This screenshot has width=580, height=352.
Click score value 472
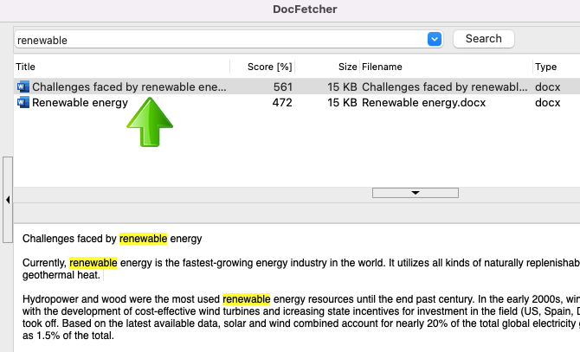point(282,102)
